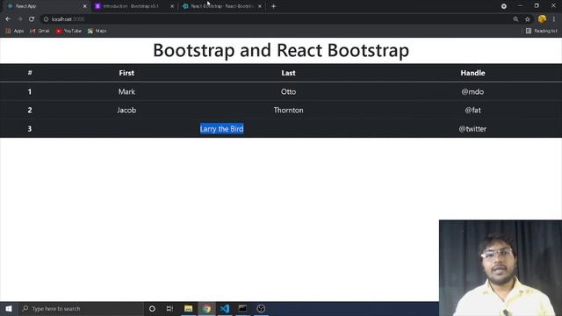Image resolution: width=562 pixels, height=316 pixels.
Task: Open the terminal window from taskbar
Action: tap(242, 308)
